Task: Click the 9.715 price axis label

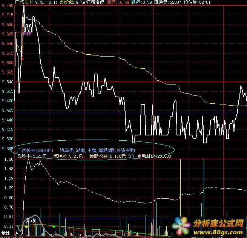Action: (8, 15)
